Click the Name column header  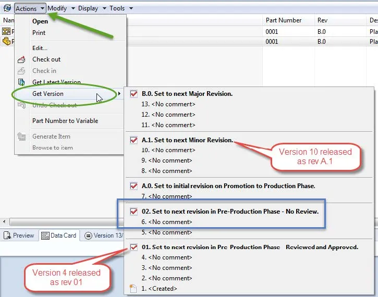[8, 20]
